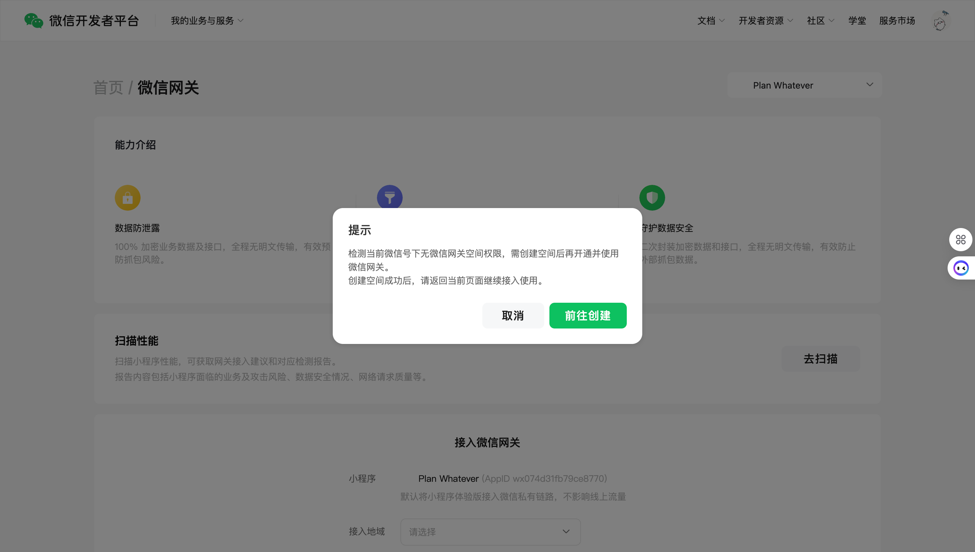The width and height of the screenshot is (975, 552).
Task: Open the floating assistant robot icon
Action: [961, 268]
